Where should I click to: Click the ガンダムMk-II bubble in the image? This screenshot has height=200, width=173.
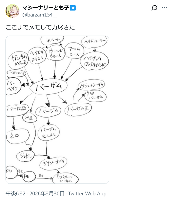(18, 60)
